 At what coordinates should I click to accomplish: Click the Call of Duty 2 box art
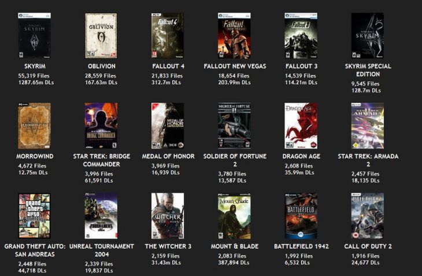click(368, 216)
